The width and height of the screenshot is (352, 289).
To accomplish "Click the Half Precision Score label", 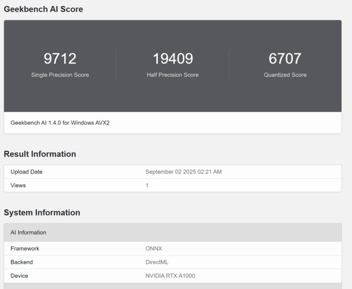I will [x=172, y=75].
